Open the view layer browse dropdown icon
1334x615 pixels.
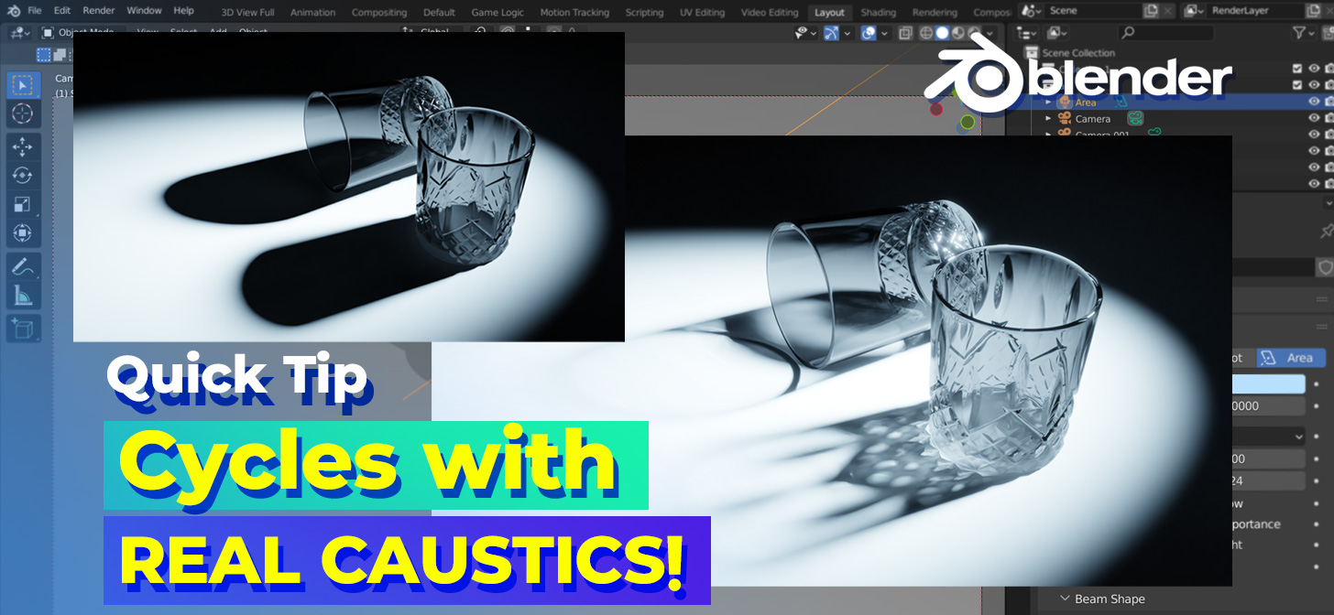pyautogui.click(x=1194, y=11)
